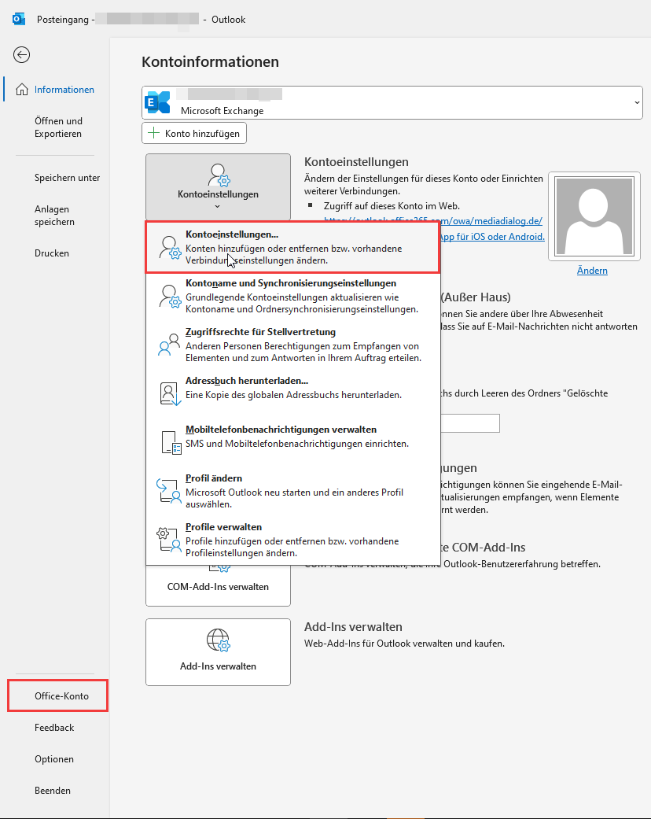
Task: Click the home icon beside Informationen
Action: pos(22,90)
